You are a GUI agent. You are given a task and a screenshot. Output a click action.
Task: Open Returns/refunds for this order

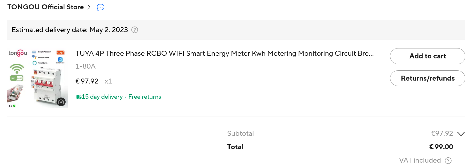pyautogui.click(x=427, y=78)
